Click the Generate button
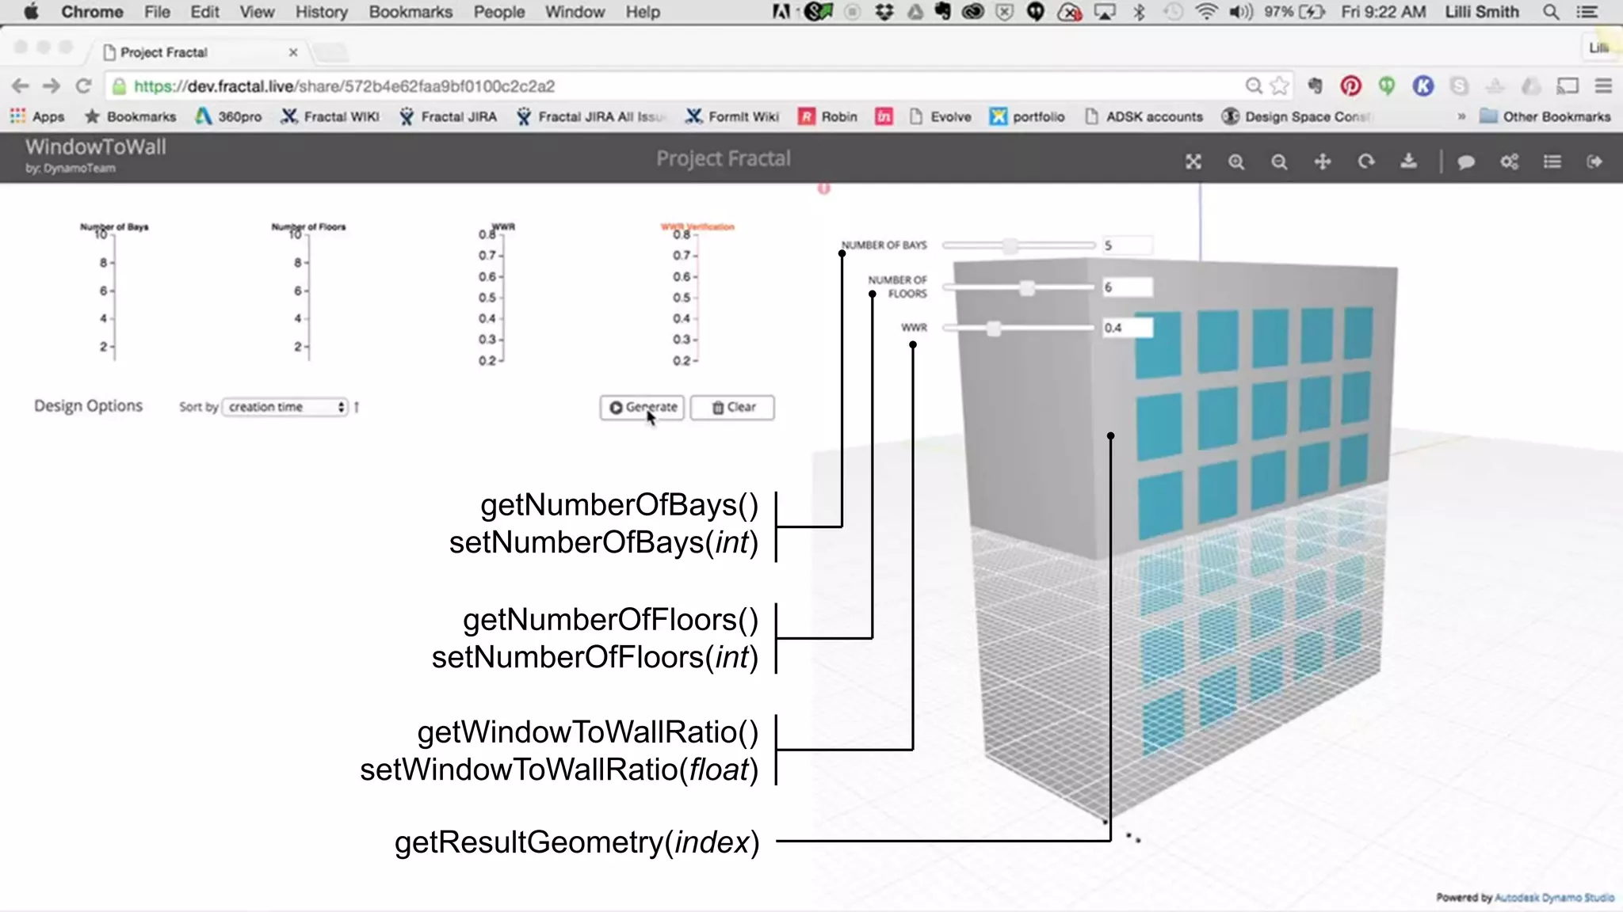1623x912 pixels. pyautogui.click(x=642, y=407)
